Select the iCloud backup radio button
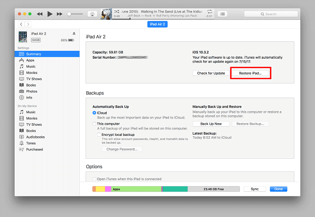This screenshot has height=217, width=315. tap(94, 113)
